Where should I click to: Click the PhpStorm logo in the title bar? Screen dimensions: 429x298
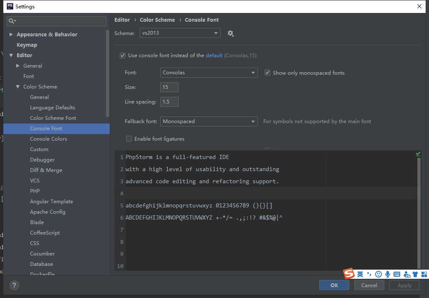[x=10, y=6]
